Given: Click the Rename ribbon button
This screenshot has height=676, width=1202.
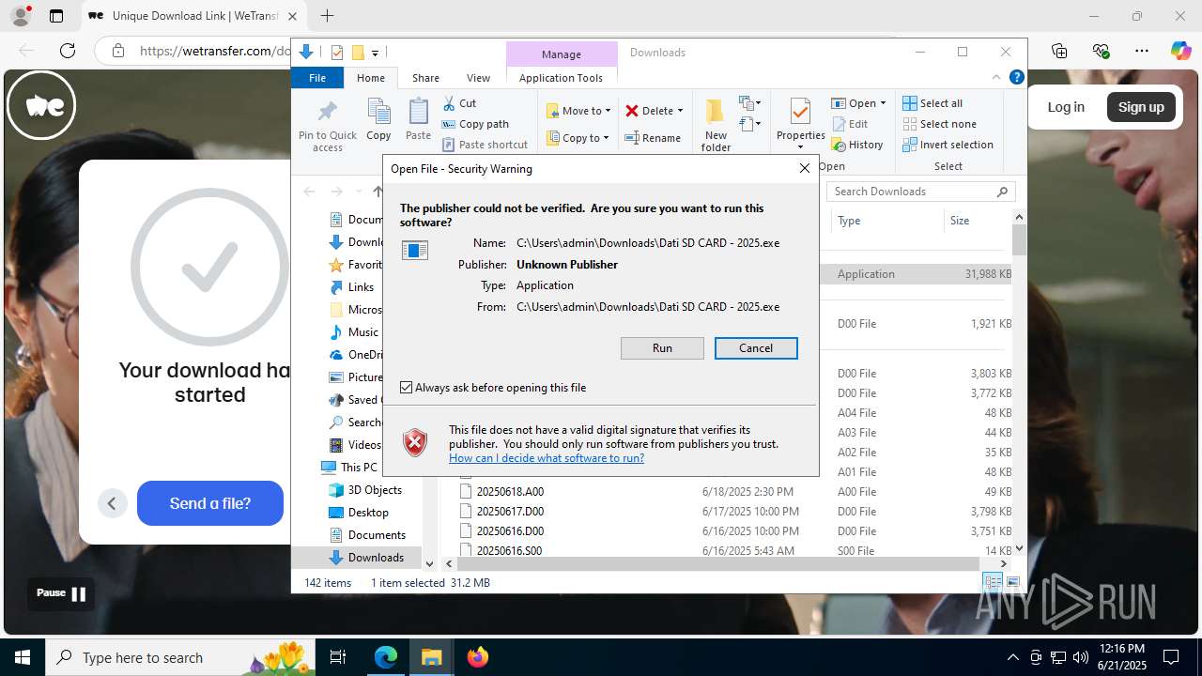Looking at the screenshot, I should pos(654,138).
